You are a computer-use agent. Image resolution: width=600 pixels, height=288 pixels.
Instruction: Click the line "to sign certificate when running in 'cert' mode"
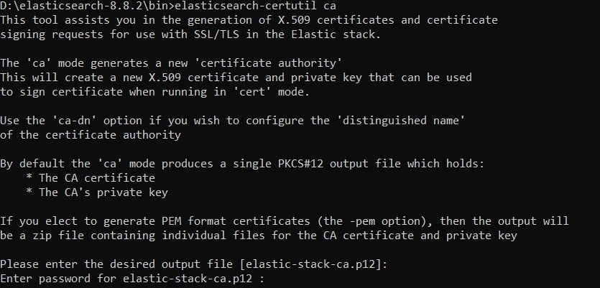(154, 92)
